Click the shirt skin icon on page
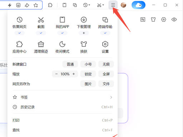This screenshot has height=137, width=183. (153, 20)
